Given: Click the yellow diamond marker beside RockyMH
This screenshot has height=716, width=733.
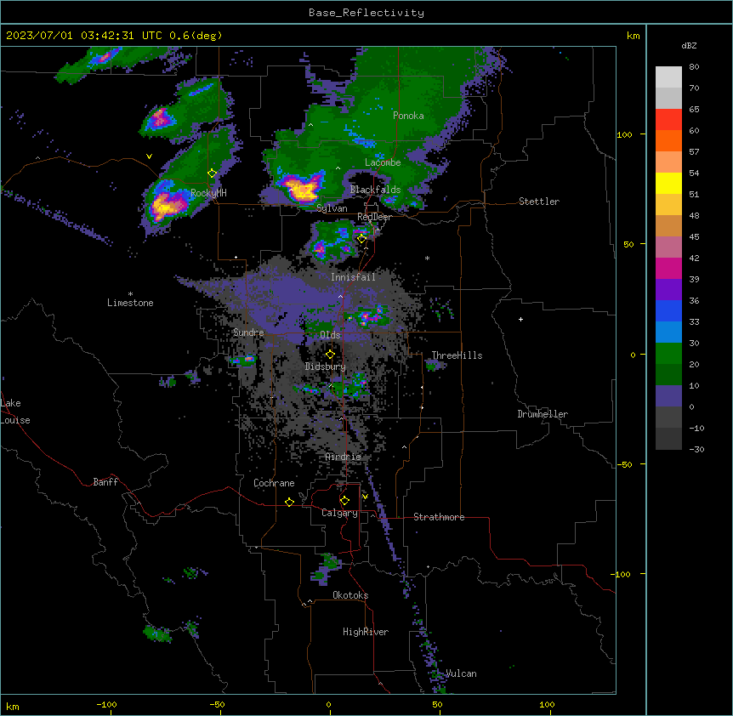Looking at the screenshot, I should tap(213, 173).
